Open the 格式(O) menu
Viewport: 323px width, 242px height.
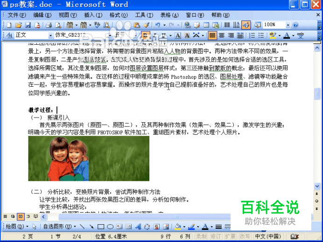tap(119, 15)
